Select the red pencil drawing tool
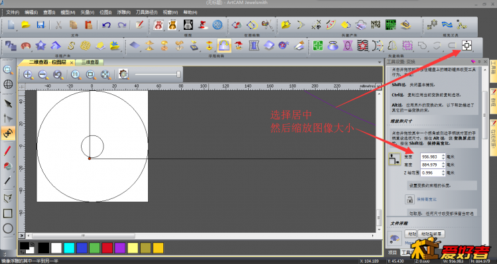 [x=8, y=151]
